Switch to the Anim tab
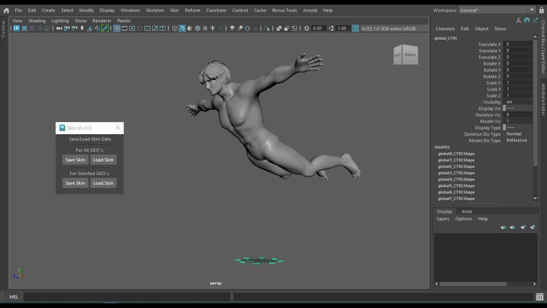Image resolution: width=547 pixels, height=308 pixels. (x=466, y=211)
